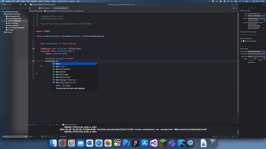Open the Trash from the Dock
The height and width of the screenshot is (149, 266).
pyautogui.click(x=213, y=143)
